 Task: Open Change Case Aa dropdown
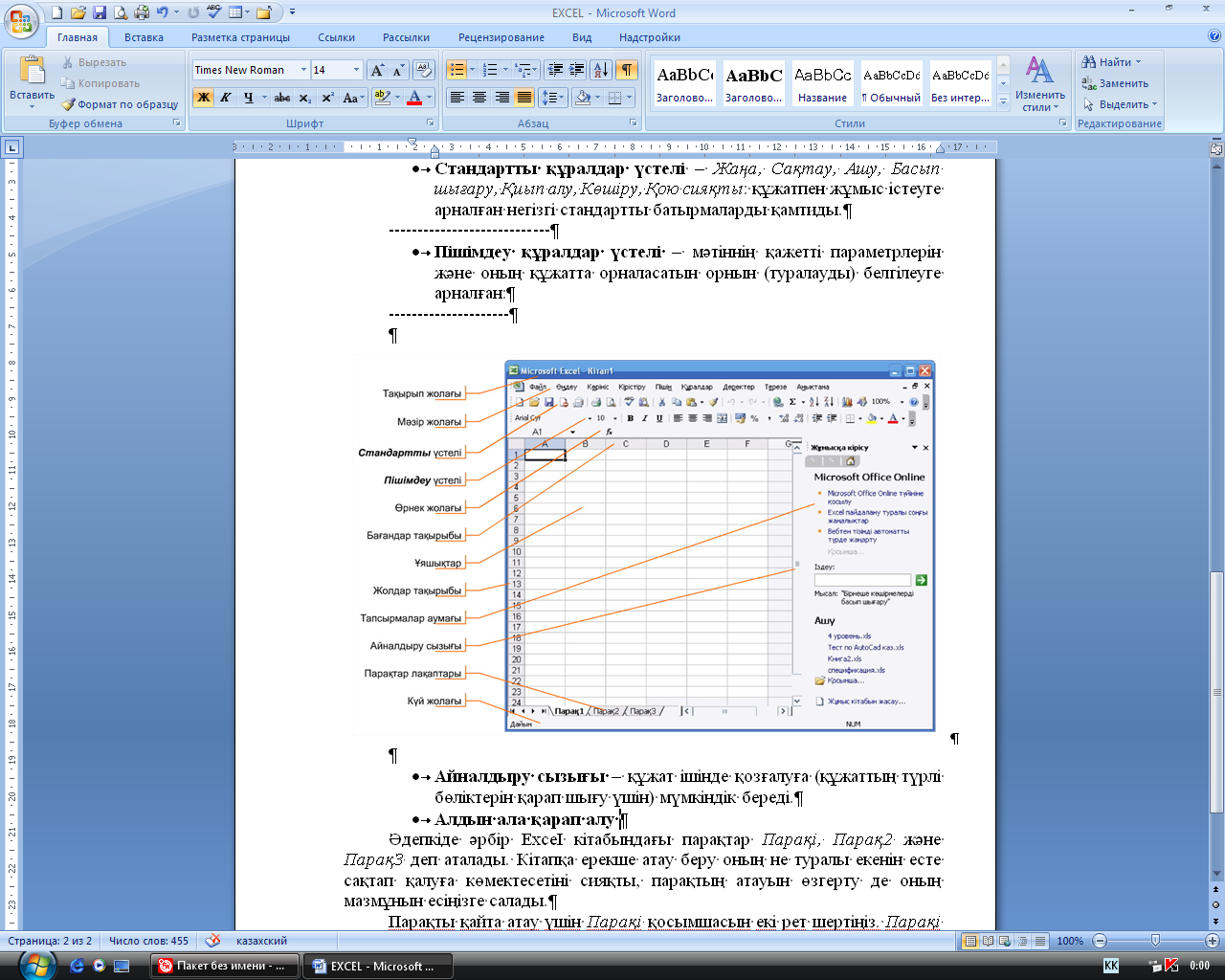tap(352, 98)
